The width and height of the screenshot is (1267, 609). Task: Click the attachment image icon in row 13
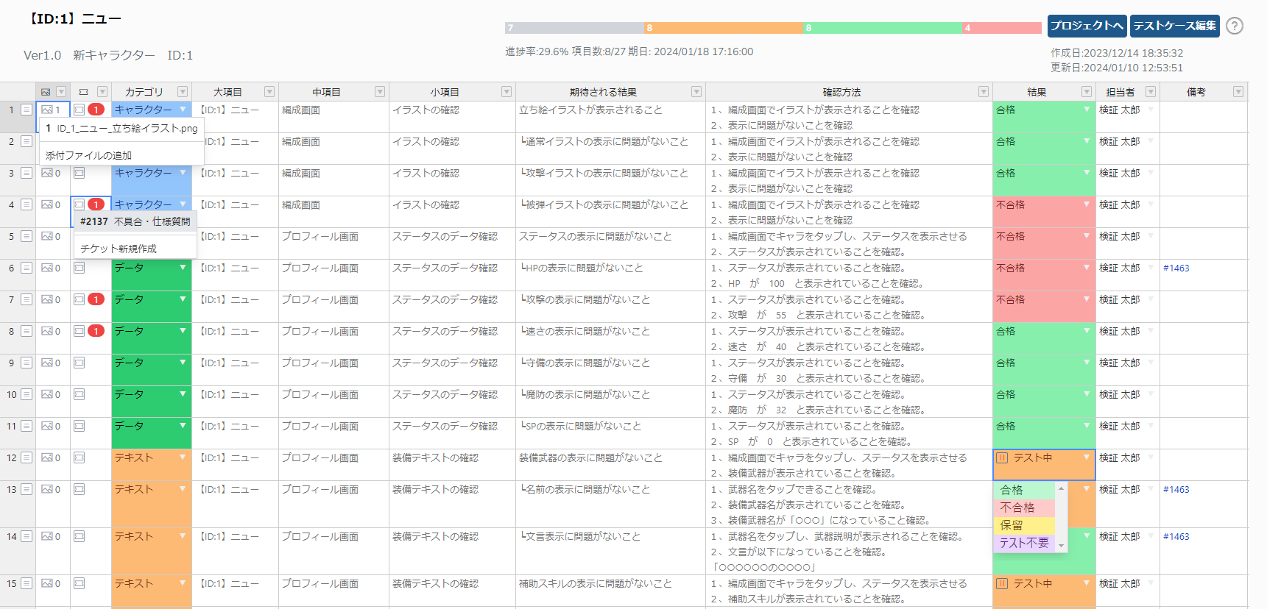tap(47, 489)
